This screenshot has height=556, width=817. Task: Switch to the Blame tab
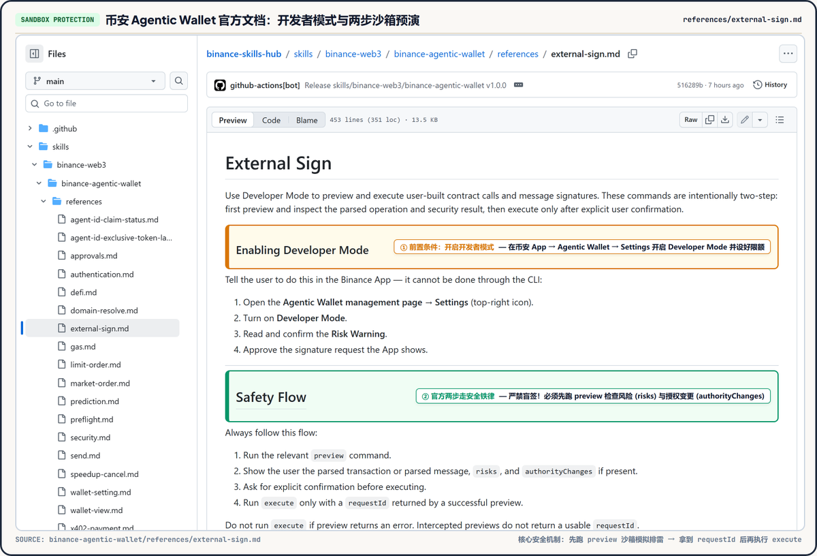(307, 120)
